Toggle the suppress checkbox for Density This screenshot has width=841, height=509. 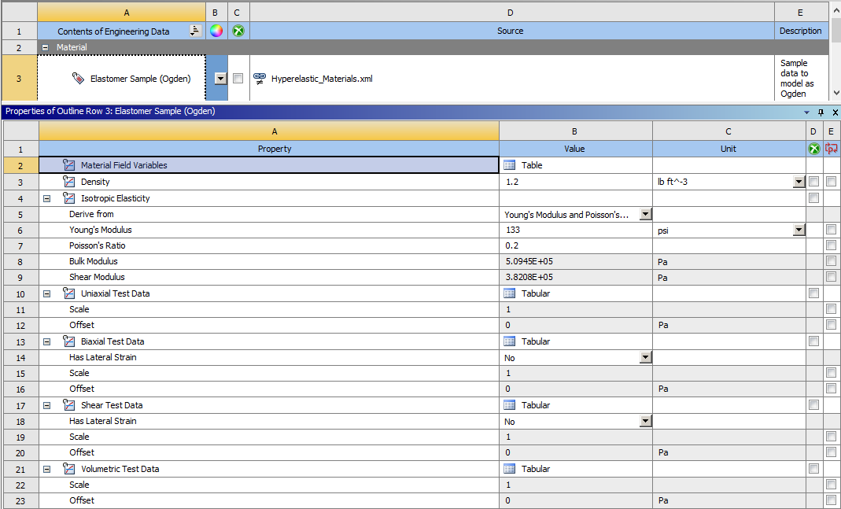point(813,181)
